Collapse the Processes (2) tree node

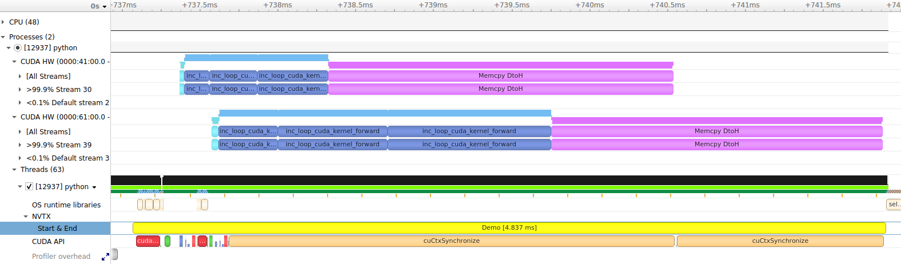pyautogui.click(x=3, y=37)
